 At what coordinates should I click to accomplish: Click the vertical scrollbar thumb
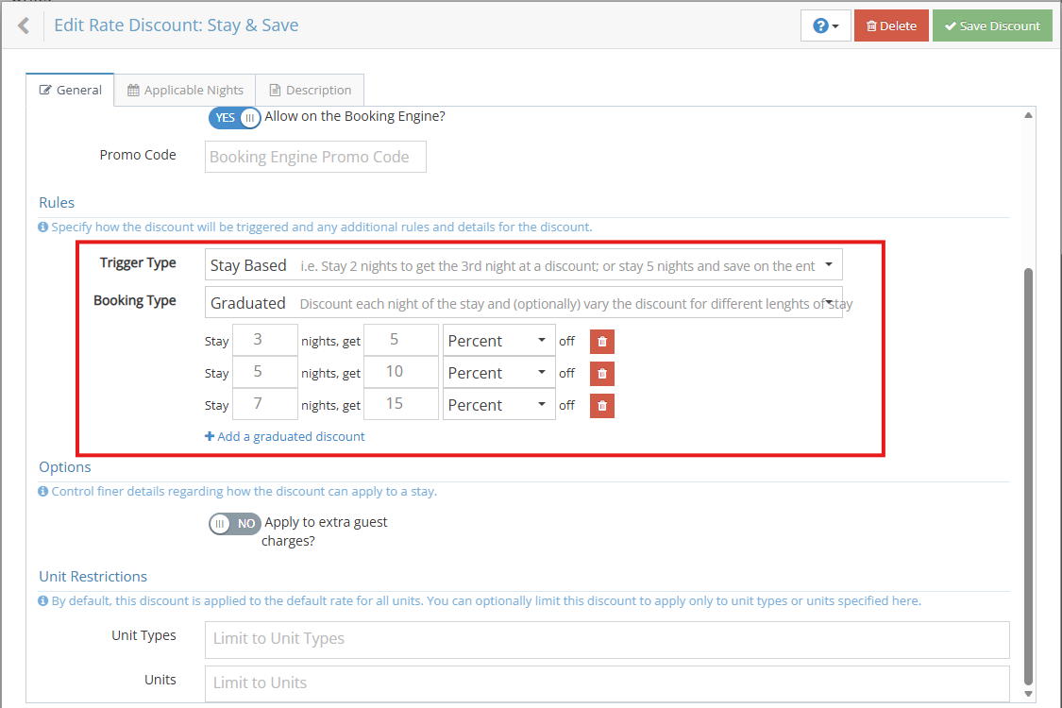click(1028, 472)
